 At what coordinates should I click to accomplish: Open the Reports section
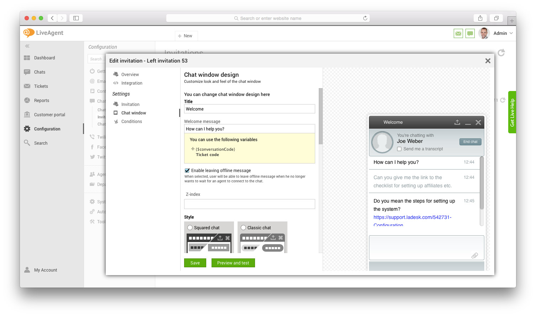41,101
